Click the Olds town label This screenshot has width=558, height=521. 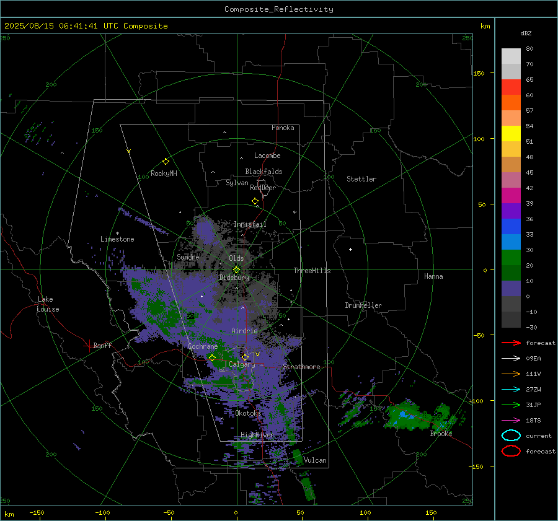tap(236, 258)
